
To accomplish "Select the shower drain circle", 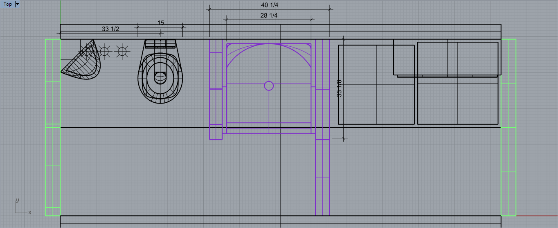I will 269,86.
